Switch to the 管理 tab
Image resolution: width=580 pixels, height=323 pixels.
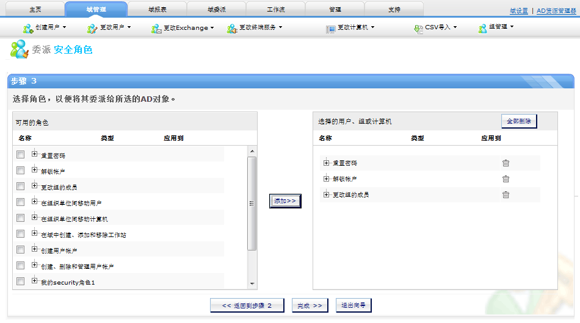[335, 9]
